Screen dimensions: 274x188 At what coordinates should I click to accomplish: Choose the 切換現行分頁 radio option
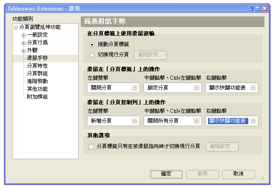[92, 55]
